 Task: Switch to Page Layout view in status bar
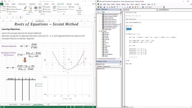click(x=70, y=107)
